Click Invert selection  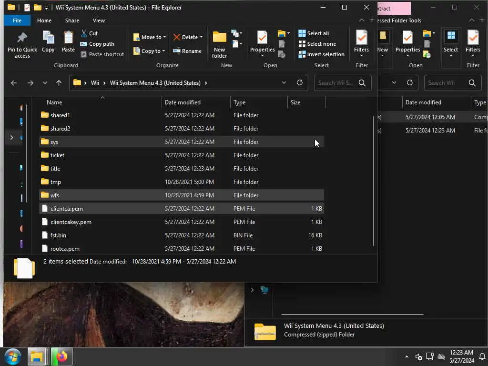click(322, 54)
